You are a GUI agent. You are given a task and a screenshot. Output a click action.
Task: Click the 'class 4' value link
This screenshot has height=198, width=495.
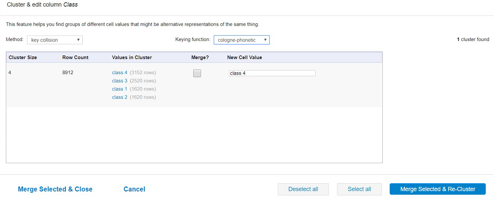[120, 73]
